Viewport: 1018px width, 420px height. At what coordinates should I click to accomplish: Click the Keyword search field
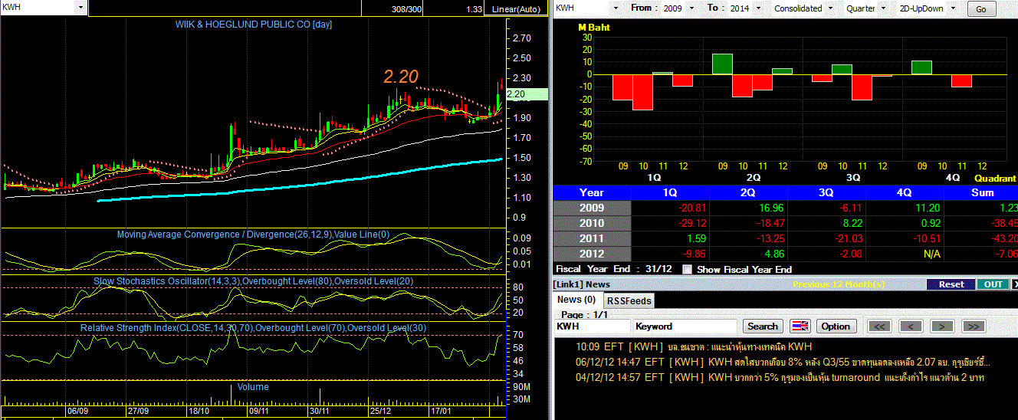pyautogui.click(x=685, y=326)
